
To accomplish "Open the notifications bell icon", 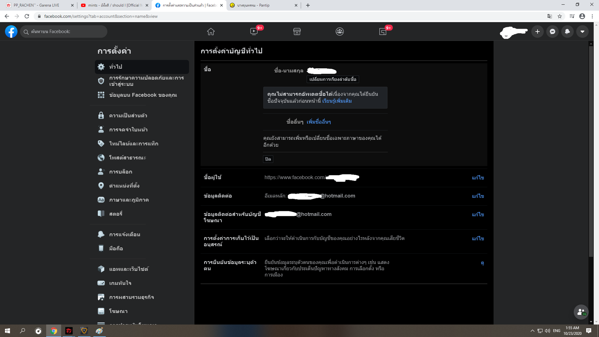I will [x=567, y=32].
